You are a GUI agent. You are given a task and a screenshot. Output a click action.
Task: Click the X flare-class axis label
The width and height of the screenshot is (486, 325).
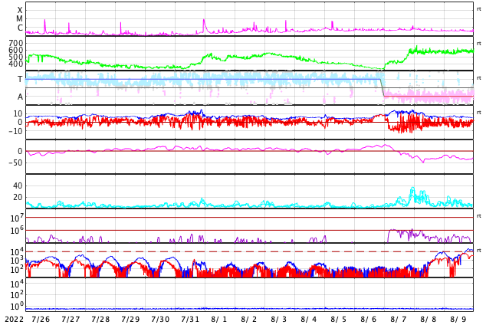coord(20,10)
